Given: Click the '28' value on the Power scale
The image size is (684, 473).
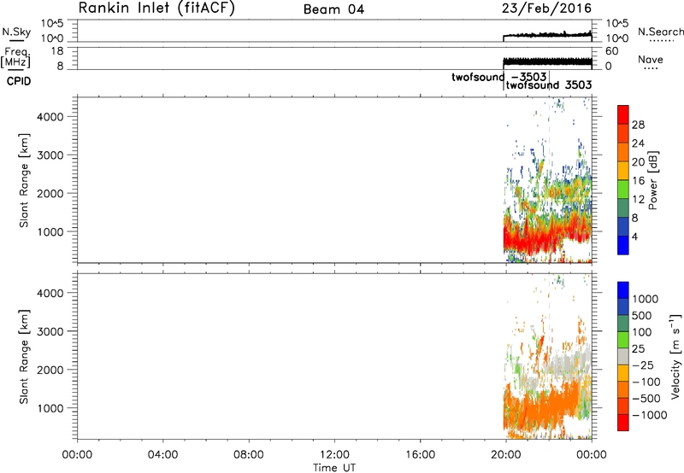Looking at the screenshot, I should click(638, 125).
